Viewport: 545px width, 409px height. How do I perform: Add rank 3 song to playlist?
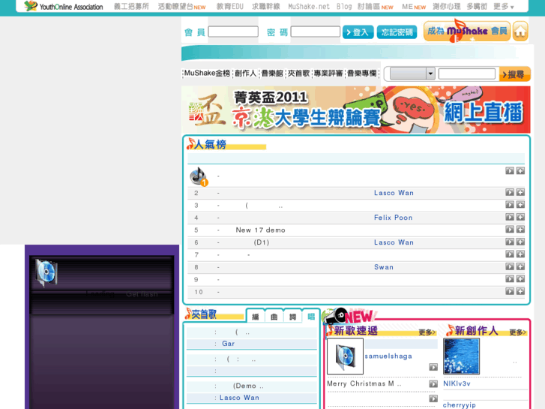click(520, 204)
